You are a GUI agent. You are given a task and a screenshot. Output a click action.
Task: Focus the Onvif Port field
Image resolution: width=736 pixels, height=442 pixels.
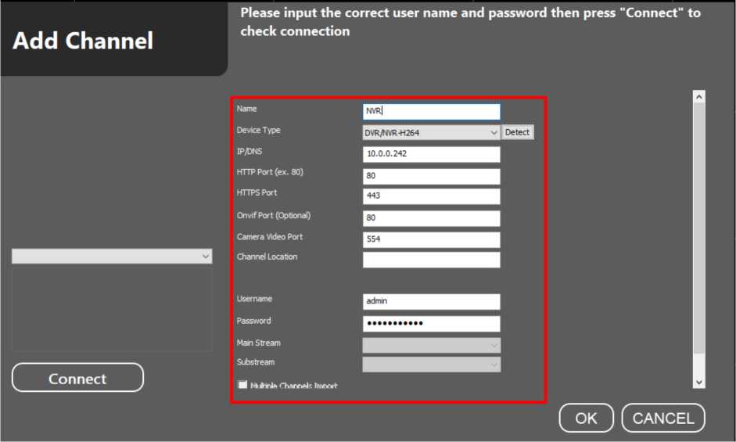[x=431, y=218]
